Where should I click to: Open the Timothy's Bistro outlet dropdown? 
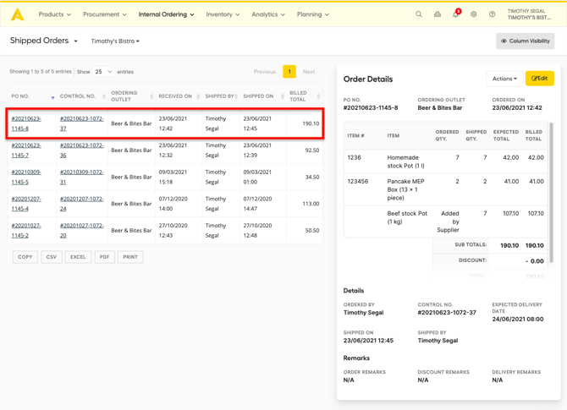pos(115,41)
